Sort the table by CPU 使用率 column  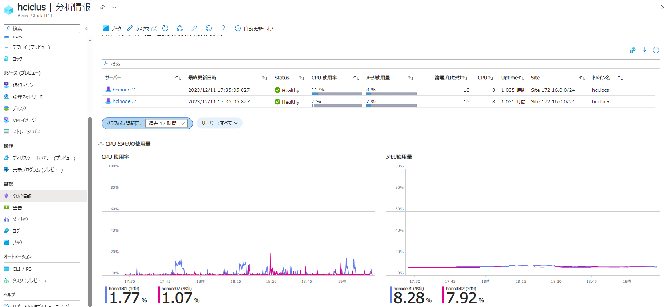point(356,78)
